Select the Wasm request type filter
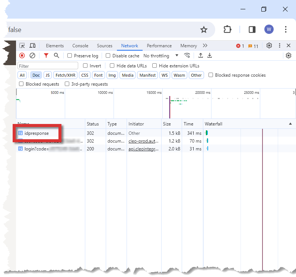 coord(179,75)
